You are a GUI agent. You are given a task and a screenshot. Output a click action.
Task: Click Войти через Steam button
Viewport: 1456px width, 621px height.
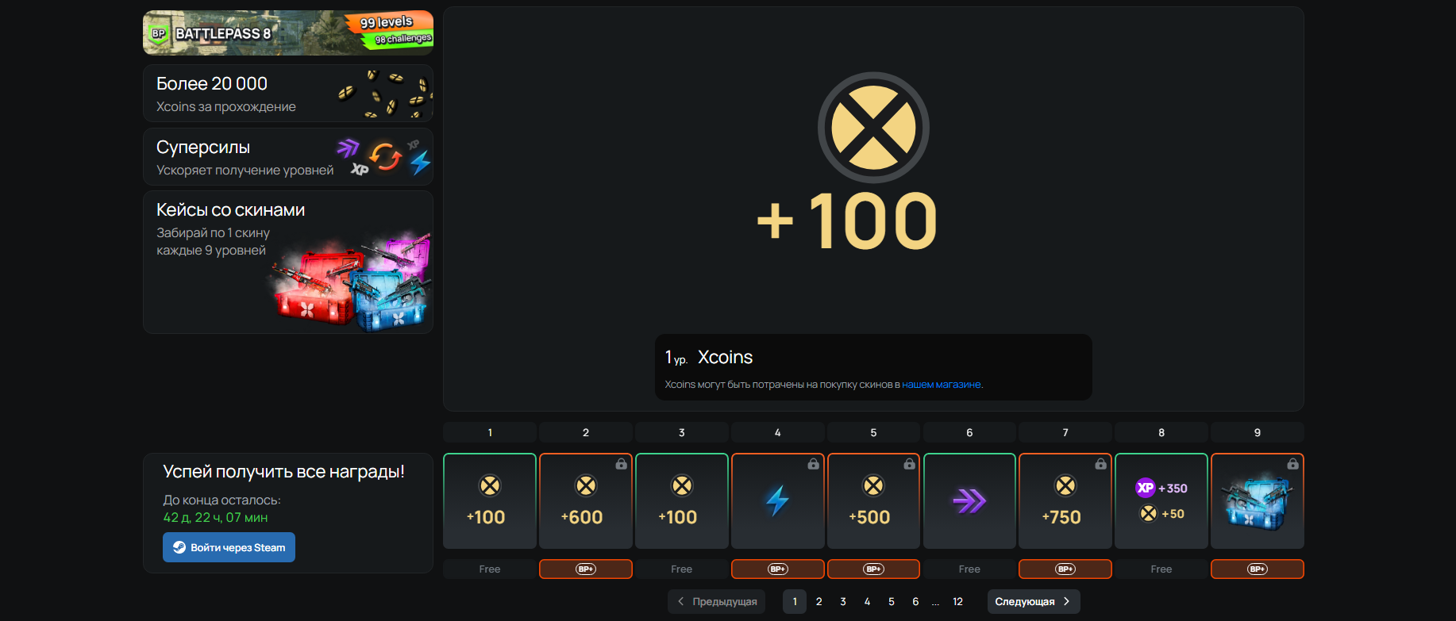(x=229, y=547)
